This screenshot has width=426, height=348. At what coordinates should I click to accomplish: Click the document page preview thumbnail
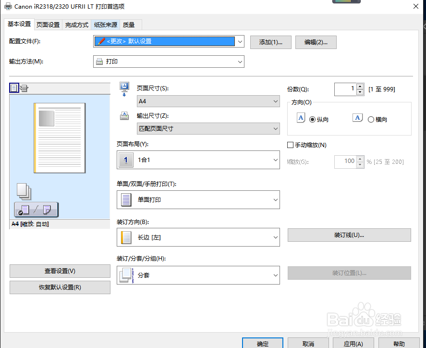60,138
